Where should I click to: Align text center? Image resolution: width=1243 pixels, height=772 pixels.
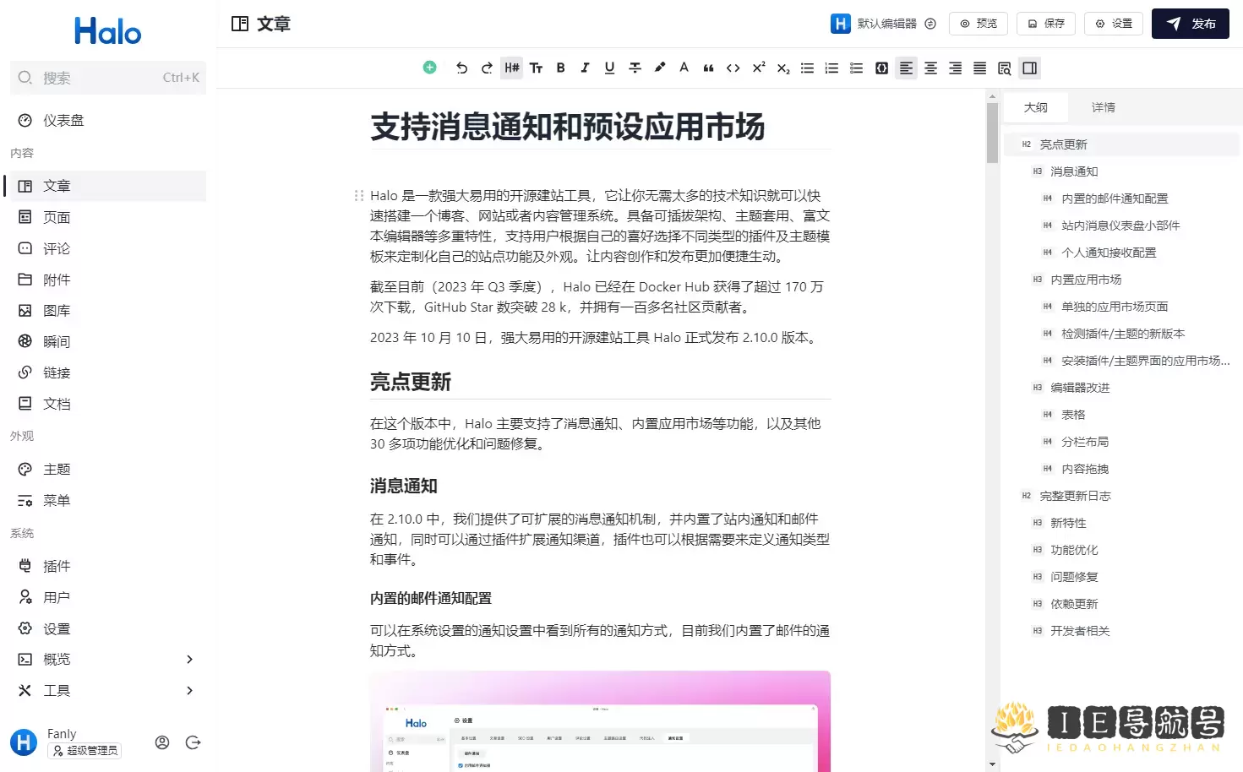930,68
